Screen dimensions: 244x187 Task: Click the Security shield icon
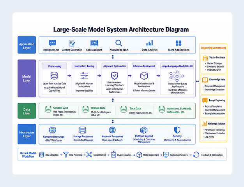(x=177, y=130)
